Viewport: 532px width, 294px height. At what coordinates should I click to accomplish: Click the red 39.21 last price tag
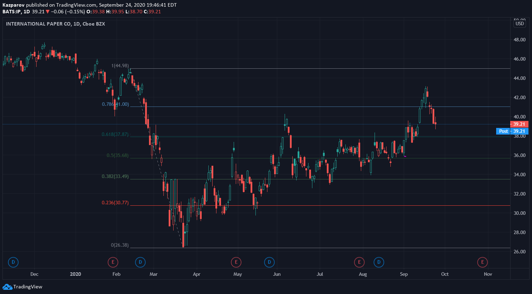point(519,124)
